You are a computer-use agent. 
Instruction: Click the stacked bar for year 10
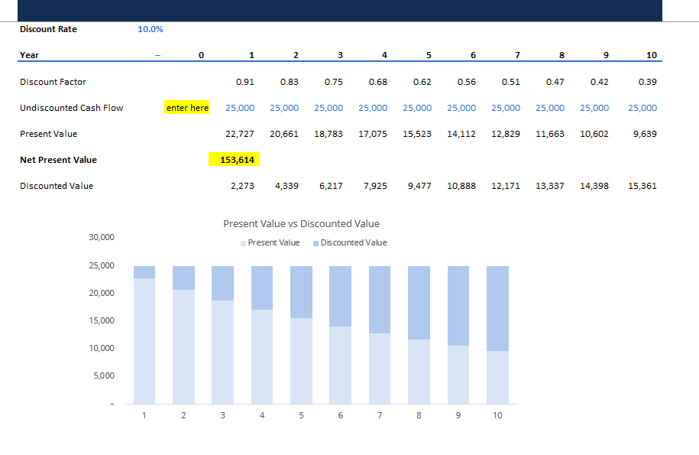[497, 336]
